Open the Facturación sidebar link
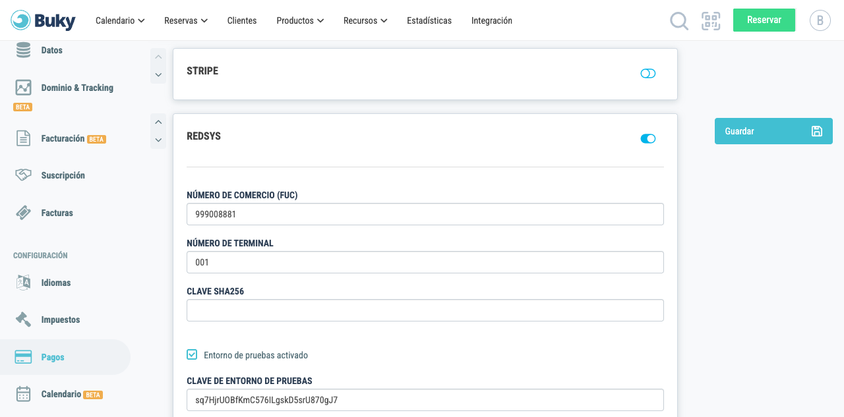The height and width of the screenshot is (417, 844). tap(63, 138)
